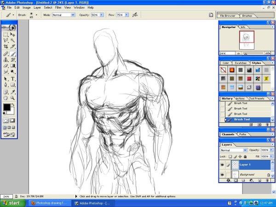Open the Filter menu

(58, 8)
